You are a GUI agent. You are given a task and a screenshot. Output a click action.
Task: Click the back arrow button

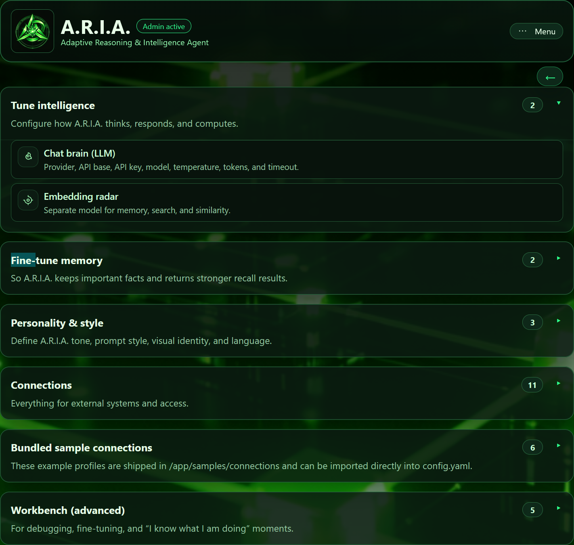click(550, 77)
